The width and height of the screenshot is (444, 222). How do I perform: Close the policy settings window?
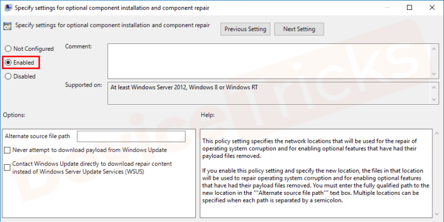[432, 8]
